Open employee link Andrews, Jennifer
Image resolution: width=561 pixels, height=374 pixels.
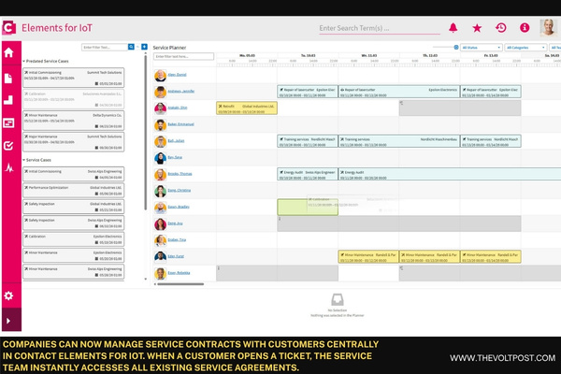[181, 92]
